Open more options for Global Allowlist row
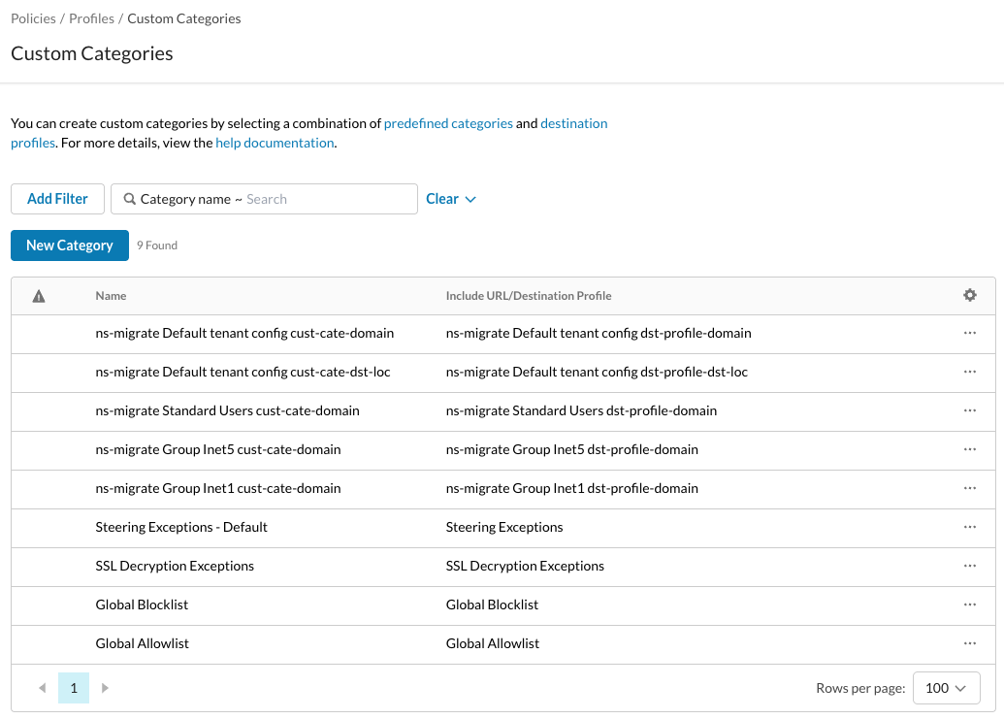This screenshot has height=719, width=1004. [x=969, y=642]
